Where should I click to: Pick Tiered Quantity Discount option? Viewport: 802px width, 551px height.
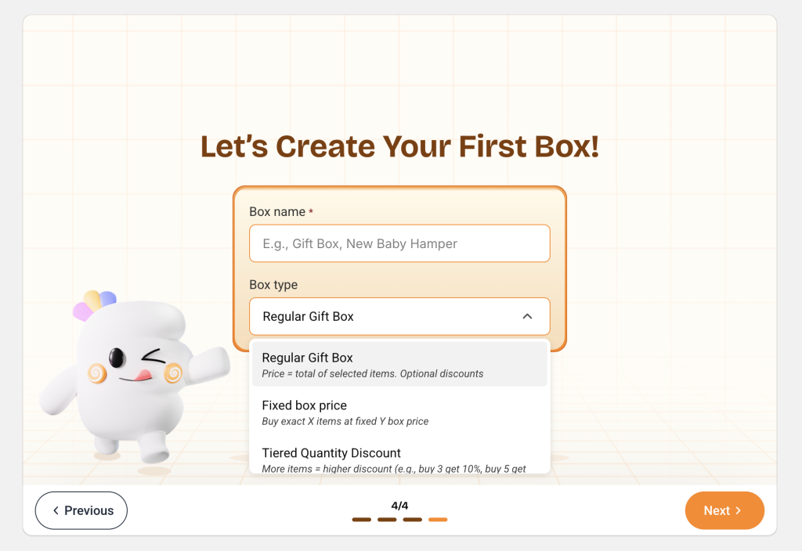click(399, 459)
